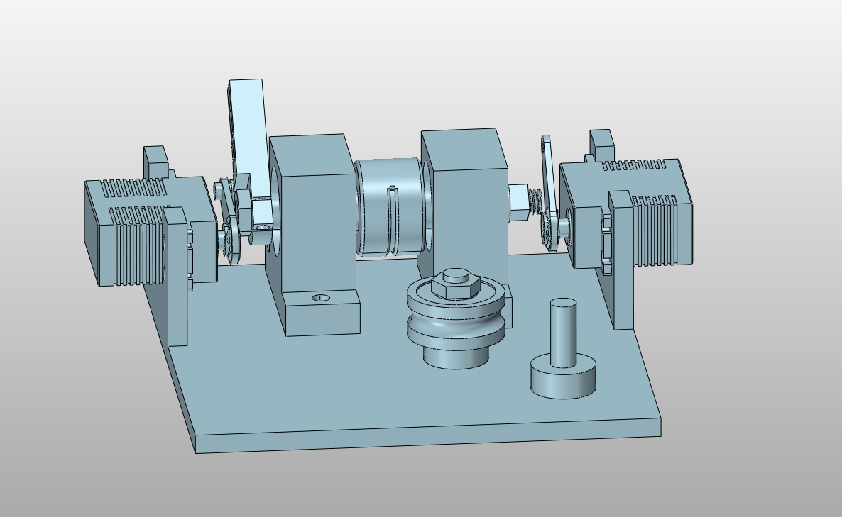Image resolution: width=842 pixels, height=517 pixels.
Task: Select the left bearing support block
Action: [312, 213]
